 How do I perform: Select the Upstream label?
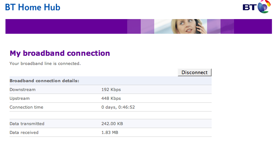click(19, 98)
